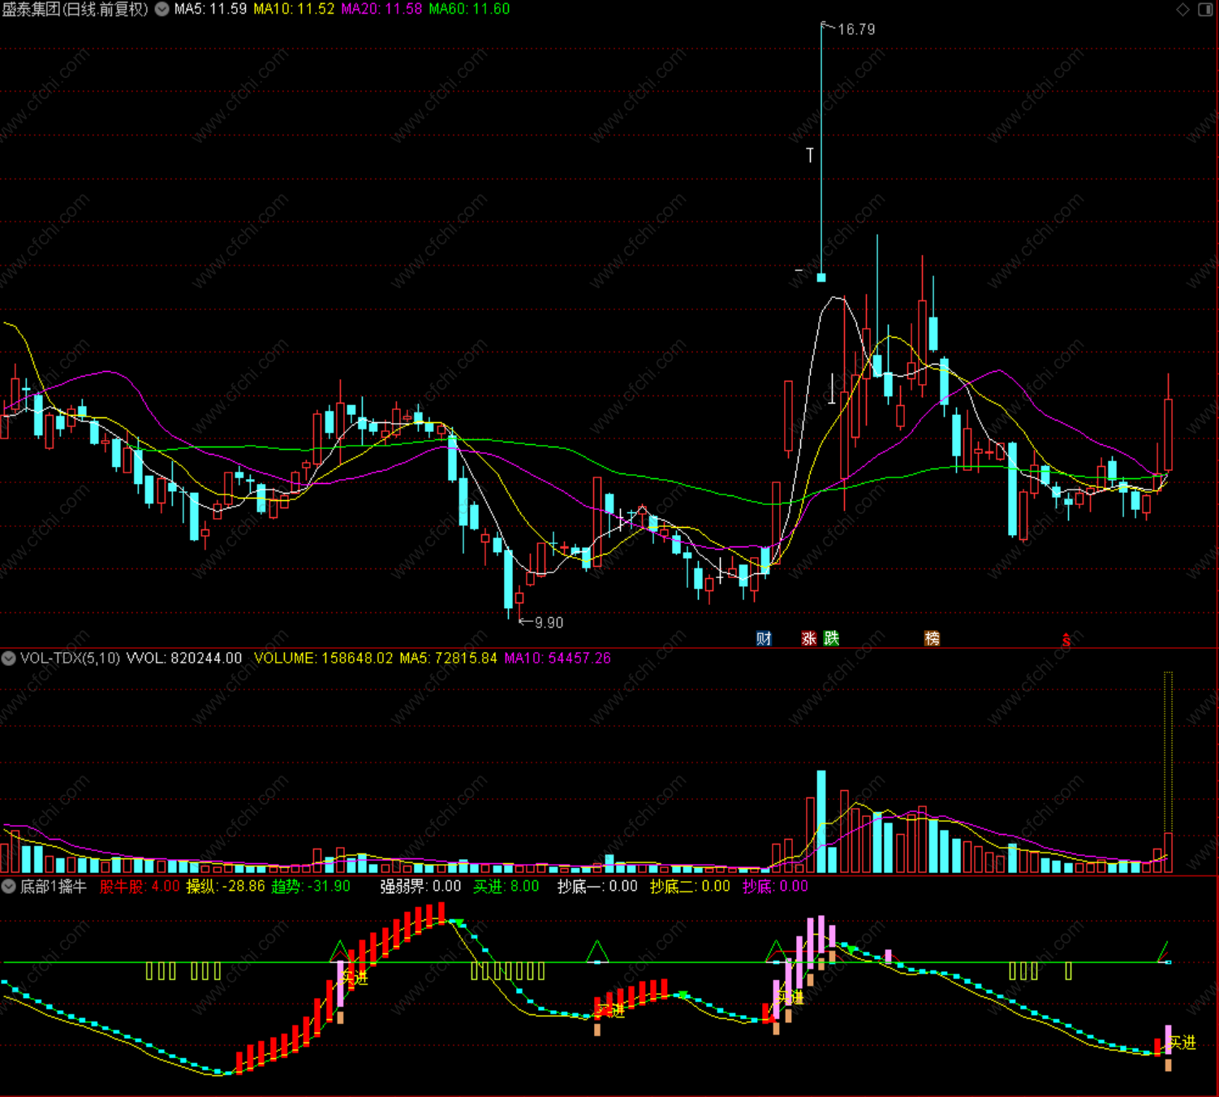Click the 强弱界: 0.00 value
This screenshot has width=1219, height=1097.
[x=420, y=886]
